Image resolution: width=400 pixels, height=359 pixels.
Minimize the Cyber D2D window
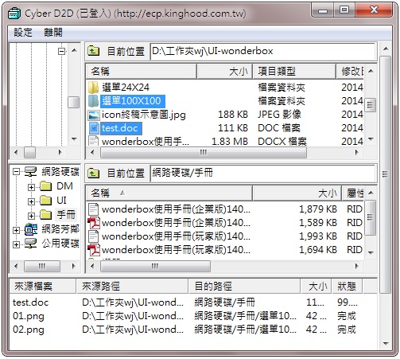tap(323, 10)
